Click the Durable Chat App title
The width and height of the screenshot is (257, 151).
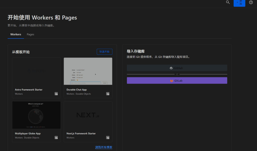(x=77, y=90)
